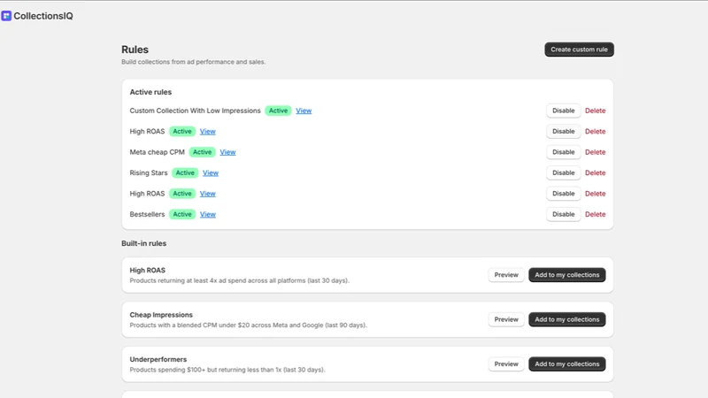Delete the Meta cheap CPM rule

tap(595, 152)
